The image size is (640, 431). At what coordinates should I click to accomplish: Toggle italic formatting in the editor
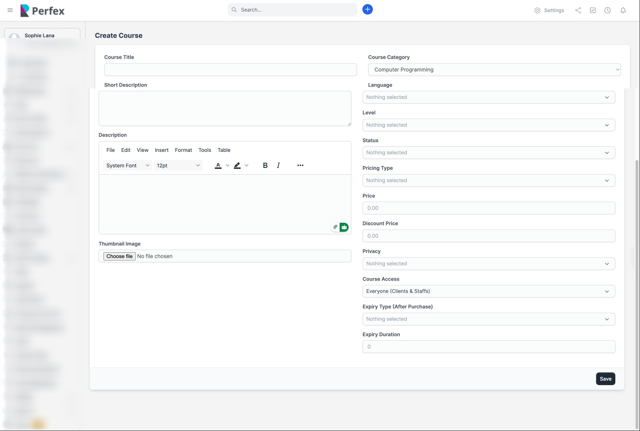[x=278, y=165]
